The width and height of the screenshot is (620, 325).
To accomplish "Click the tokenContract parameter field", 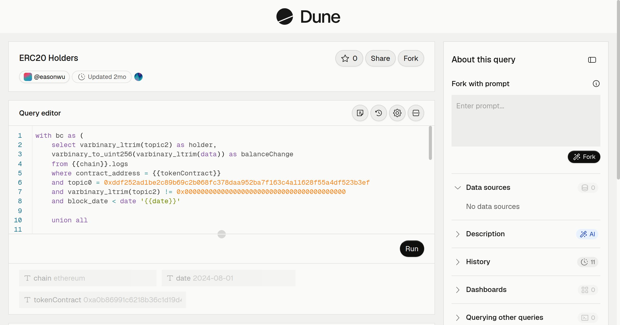I will (x=103, y=300).
